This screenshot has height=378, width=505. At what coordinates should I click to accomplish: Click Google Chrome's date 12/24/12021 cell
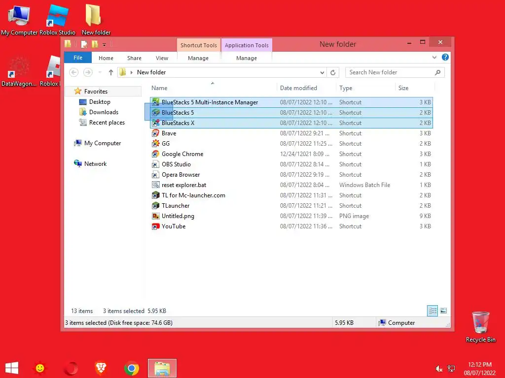click(305, 154)
